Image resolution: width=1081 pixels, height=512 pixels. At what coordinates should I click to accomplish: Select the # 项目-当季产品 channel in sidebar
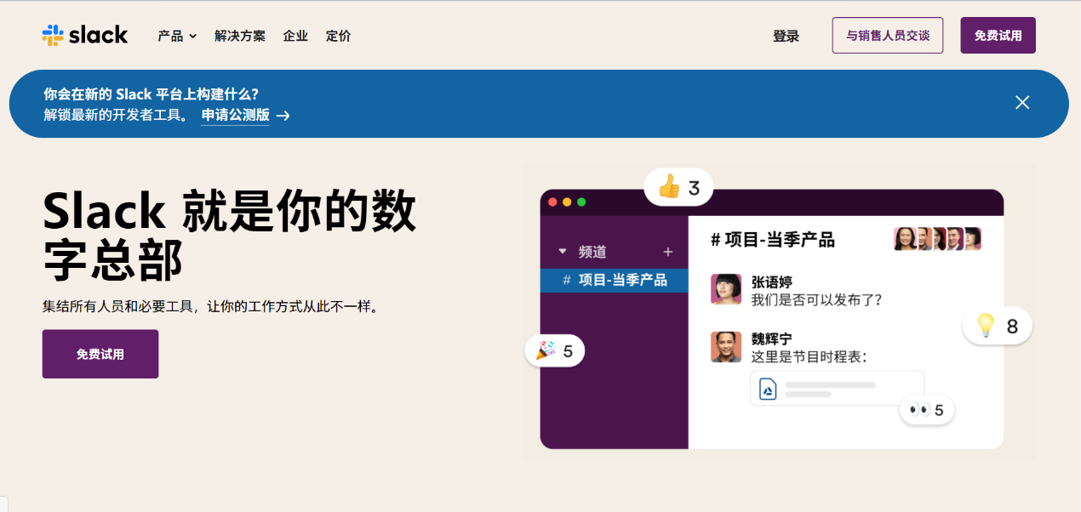[615, 280]
